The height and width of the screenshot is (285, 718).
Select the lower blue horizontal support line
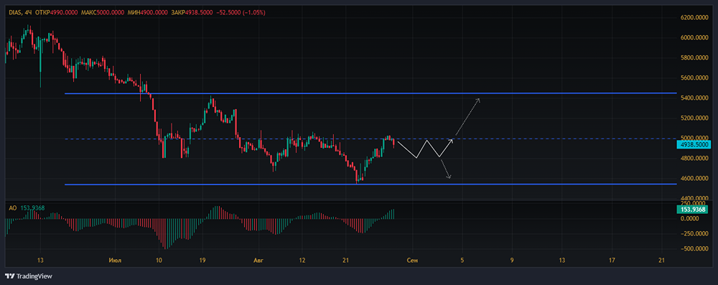click(370, 184)
